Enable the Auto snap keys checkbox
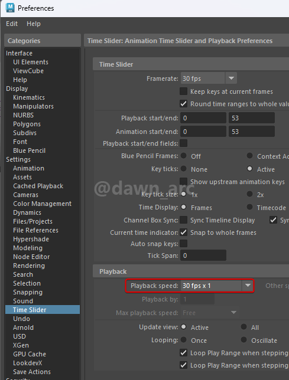Image resolution: width=289 pixels, height=380 pixels. [x=183, y=243]
